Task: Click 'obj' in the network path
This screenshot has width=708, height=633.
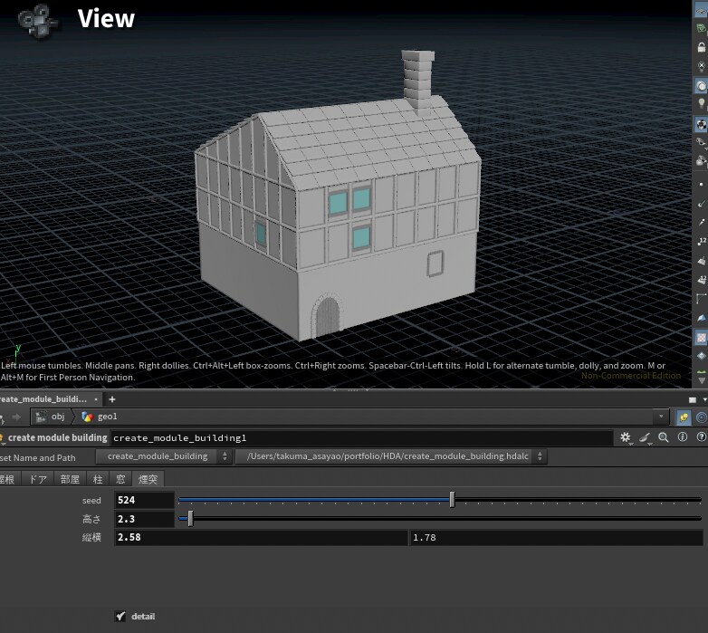Action: 58,417
